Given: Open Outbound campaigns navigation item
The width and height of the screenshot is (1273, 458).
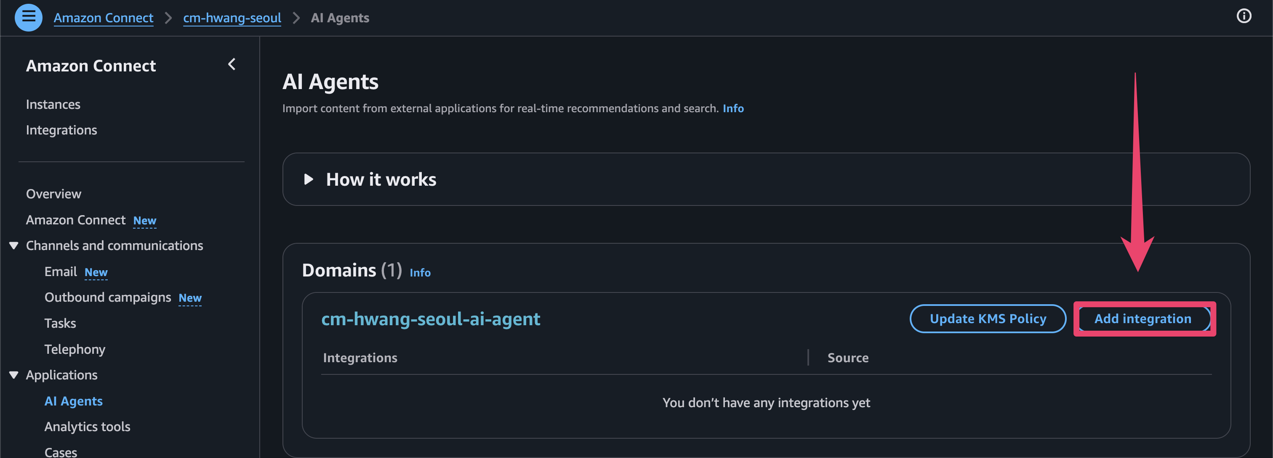Looking at the screenshot, I should (x=107, y=297).
